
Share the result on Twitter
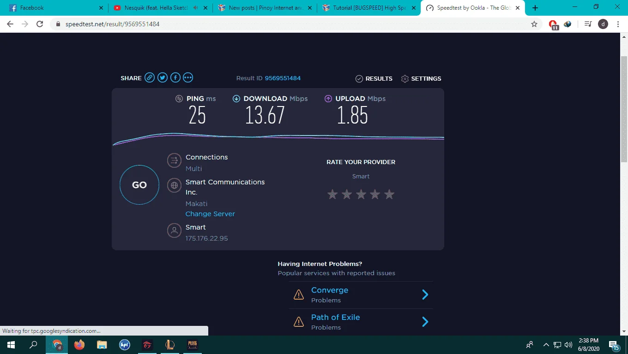pyautogui.click(x=163, y=78)
